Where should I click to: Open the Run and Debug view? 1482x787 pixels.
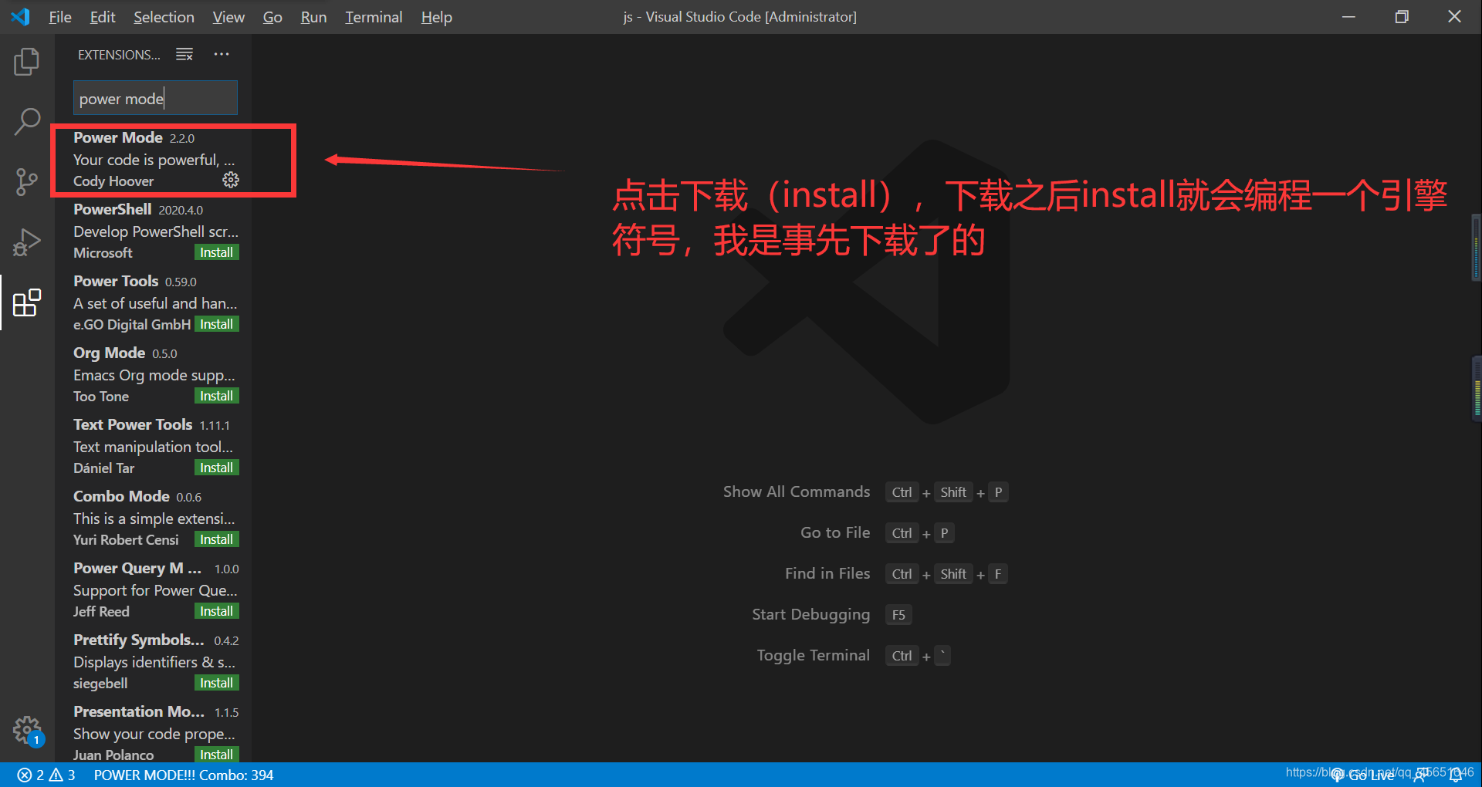click(27, 242)
